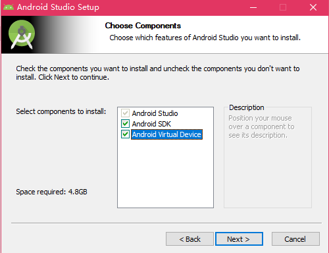Cancel the Android Studio installation
The width and height of the screenshot is (329, 253).
[x=295, y=239]
